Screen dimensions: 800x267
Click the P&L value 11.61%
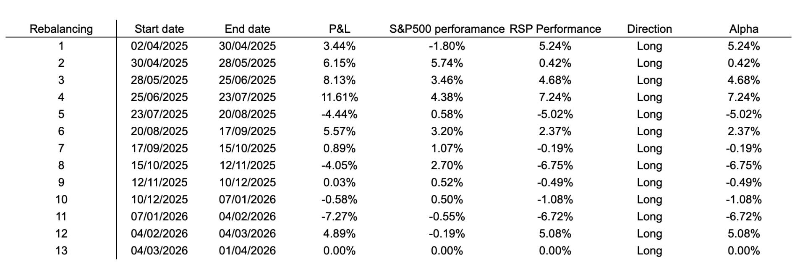pyautogui.click(x=339, y=97)
